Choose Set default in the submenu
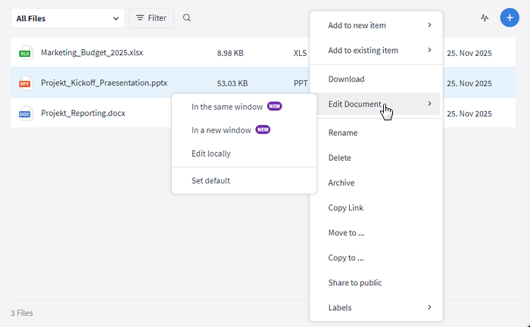 (210, 181)
